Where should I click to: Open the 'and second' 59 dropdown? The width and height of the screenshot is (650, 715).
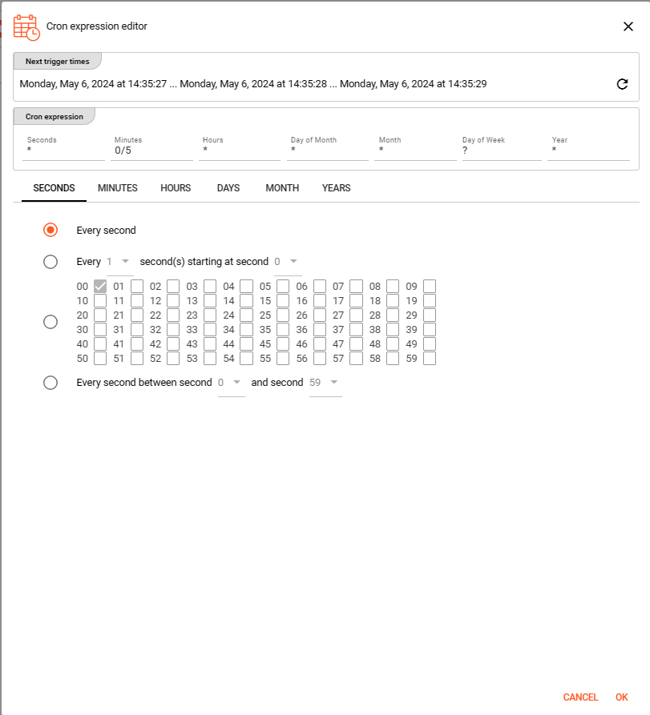pos(325,383)
